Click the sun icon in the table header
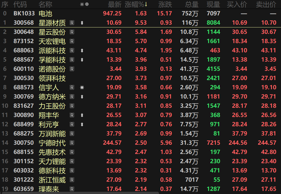281x194 pixels. [82, 4]
